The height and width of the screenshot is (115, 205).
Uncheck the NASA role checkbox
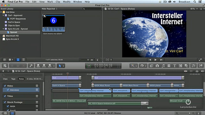(x=8, y=106)
